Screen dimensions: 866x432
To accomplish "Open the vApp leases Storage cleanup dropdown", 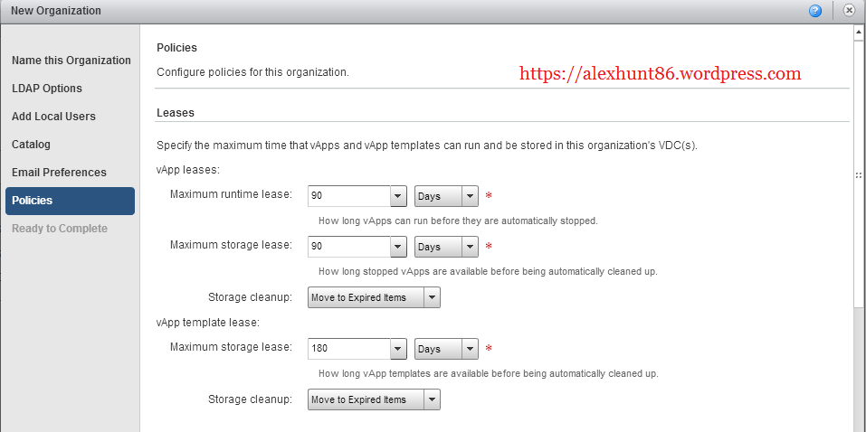I will point(374,297).
